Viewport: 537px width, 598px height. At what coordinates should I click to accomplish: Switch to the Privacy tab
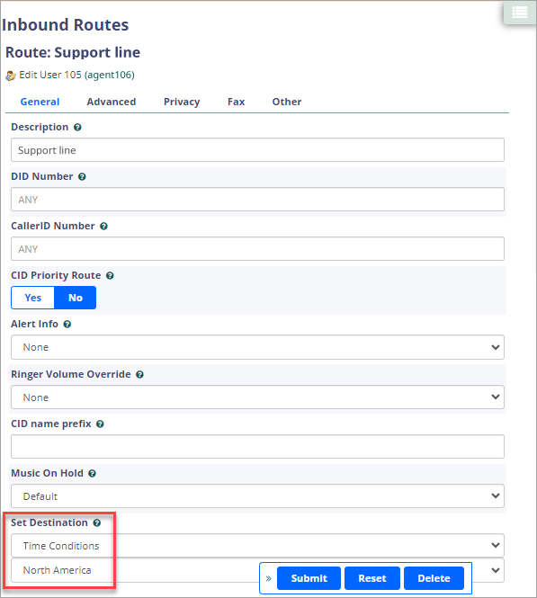click(x=182, y=102)
